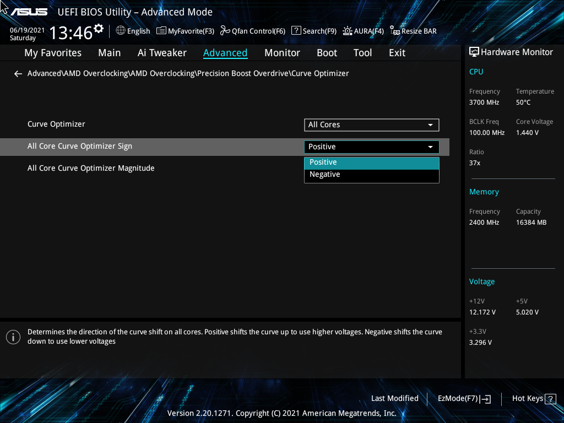Click the settings gear next to the clock
The height and width of the screenshot is (423, 564).
pos(99,28)
